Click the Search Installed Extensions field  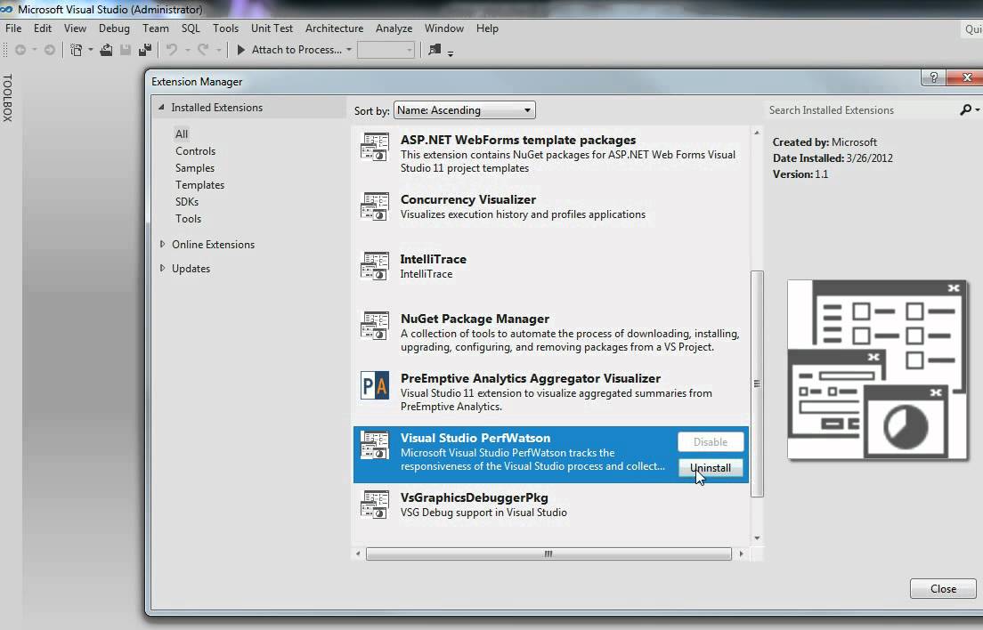[x=860, y=110]
